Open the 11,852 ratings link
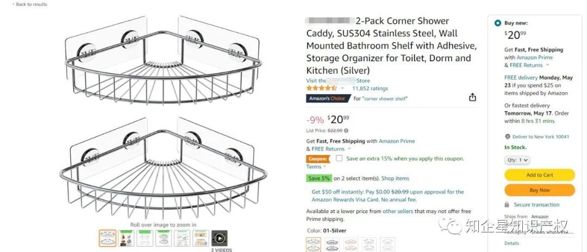The height and width of the screenshot is (252, 587). [370, 88]
